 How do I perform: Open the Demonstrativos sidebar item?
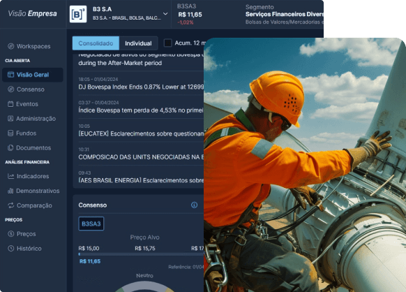point(32,191)
